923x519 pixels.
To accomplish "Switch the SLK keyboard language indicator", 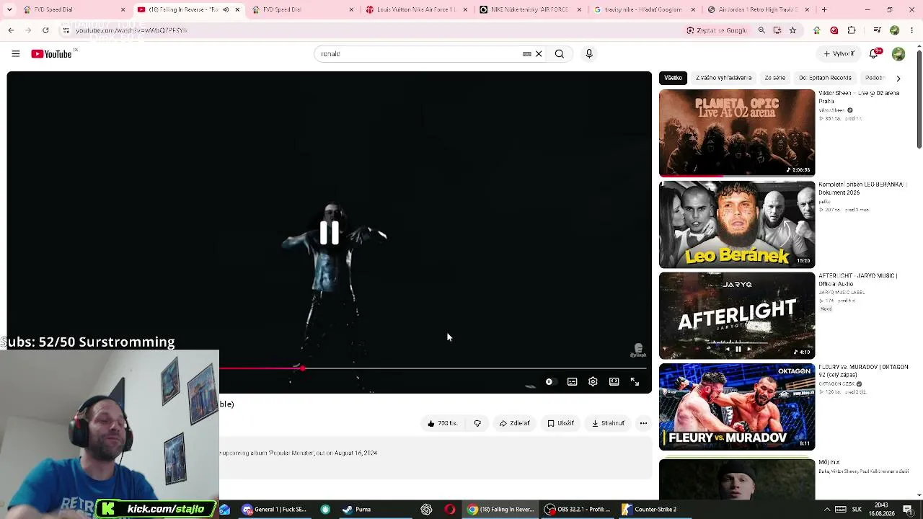I will coord(857,510).
